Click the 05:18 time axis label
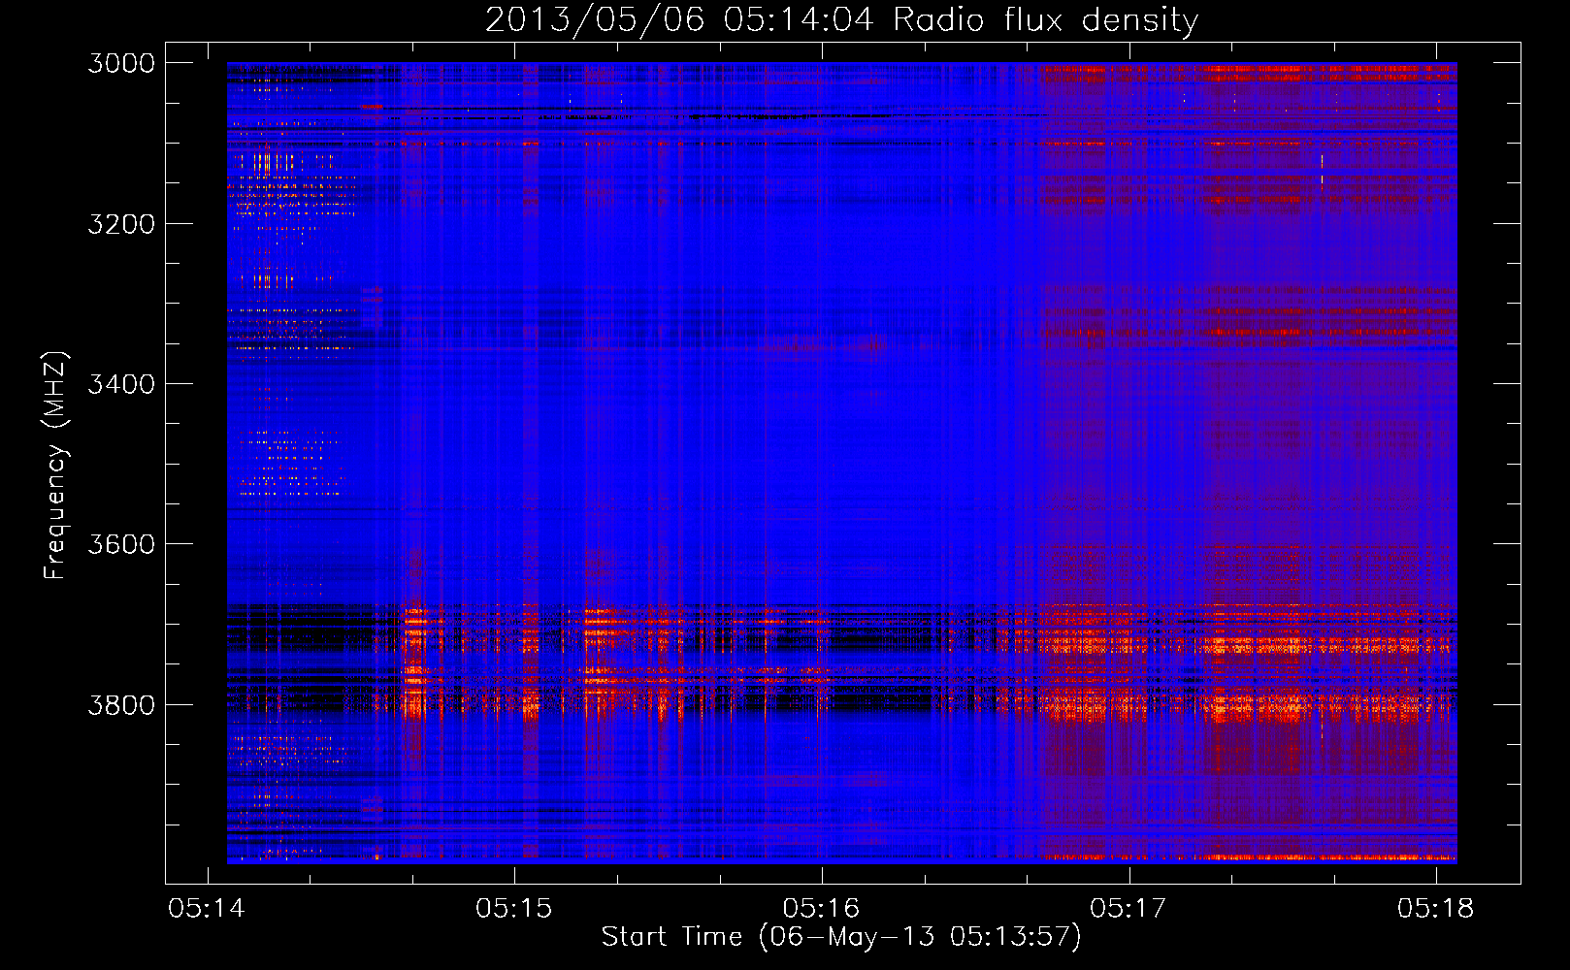 pyautogui.click(x=1436, y=909)
